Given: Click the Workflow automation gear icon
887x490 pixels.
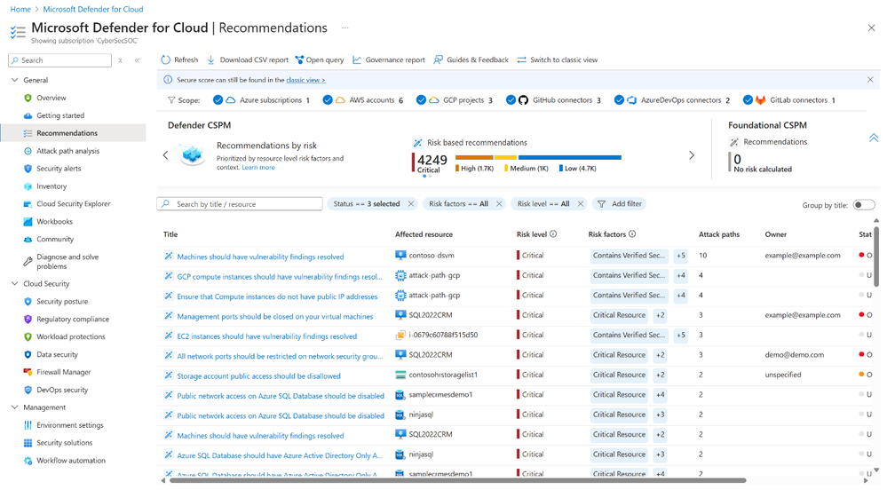Looking at the screenshot, I should (x=28, y=461).
